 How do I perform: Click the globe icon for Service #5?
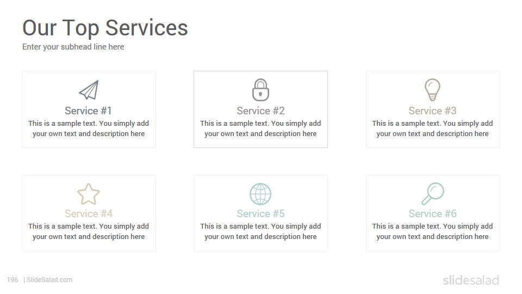260,194
